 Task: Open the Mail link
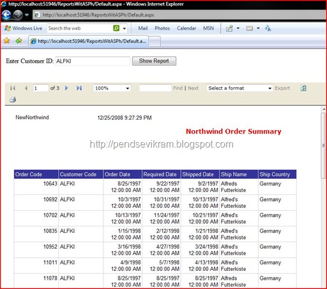[x=143, y=28]
